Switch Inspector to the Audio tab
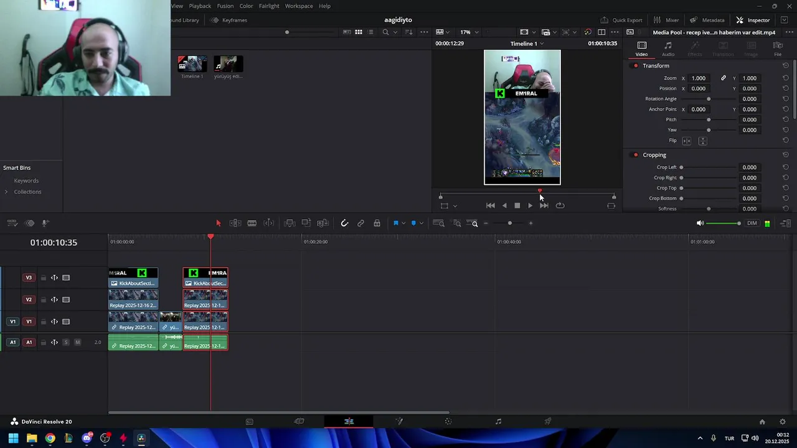Screen dimensions: 797x448 (668, 49)
